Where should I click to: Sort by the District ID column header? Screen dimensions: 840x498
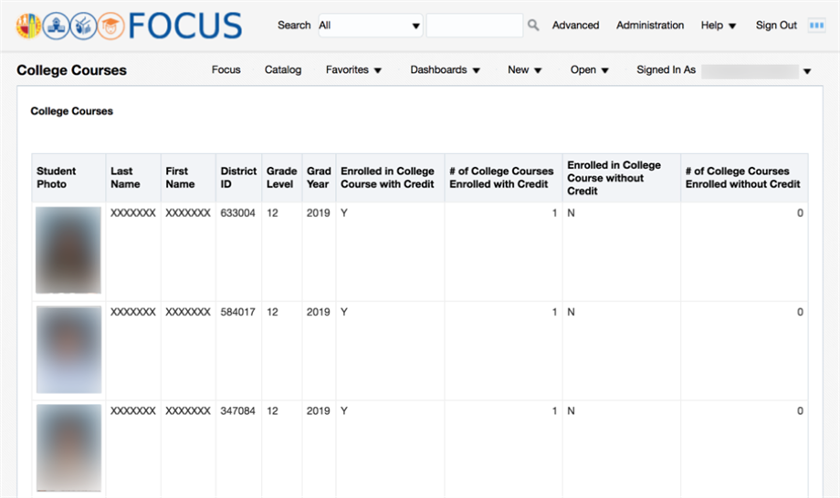(x=239, y=178)
